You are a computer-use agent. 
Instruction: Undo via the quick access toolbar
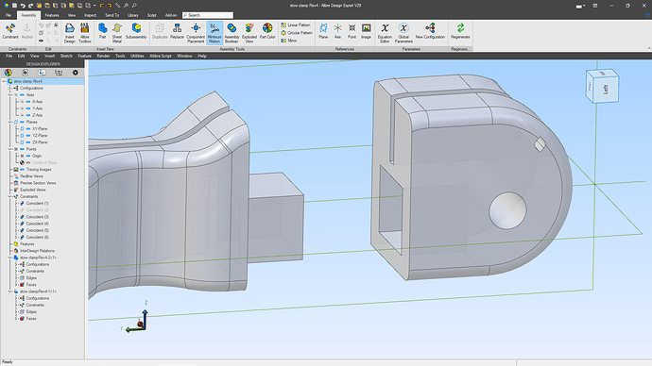pos(23,6)
